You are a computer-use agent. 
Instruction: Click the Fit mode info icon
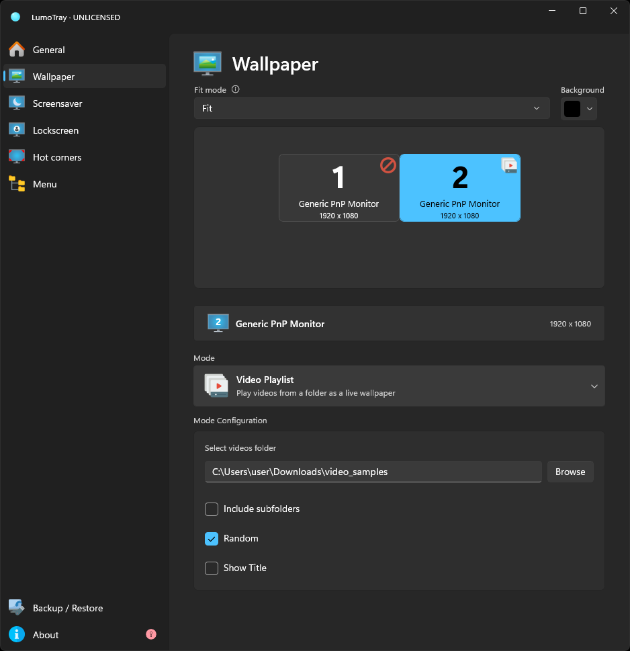click(235, 89)
